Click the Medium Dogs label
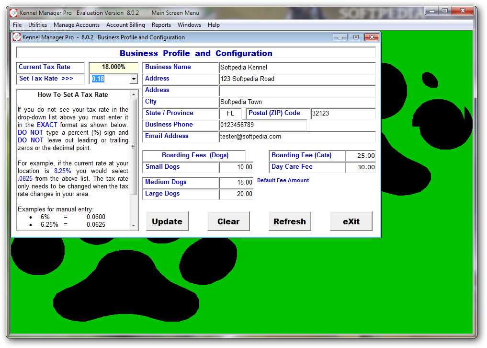 [166, 182]
